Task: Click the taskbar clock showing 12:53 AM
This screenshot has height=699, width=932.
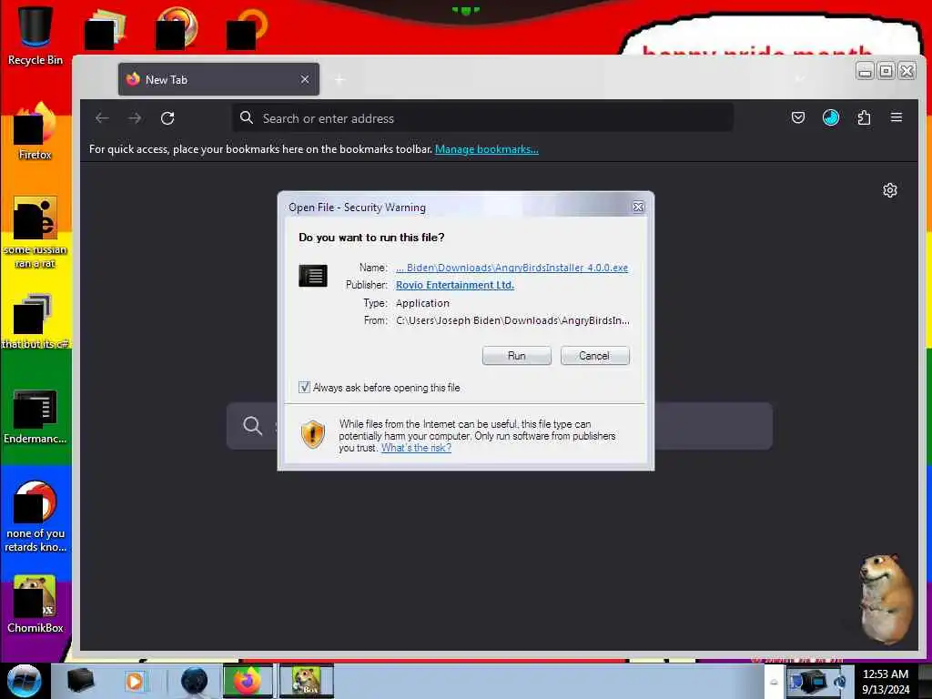Action: (x=886, y=682)
